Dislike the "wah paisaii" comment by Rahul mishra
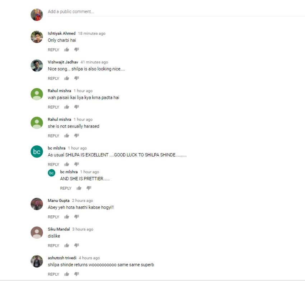This screenshot has width=305, height=281. click(77, 107)
